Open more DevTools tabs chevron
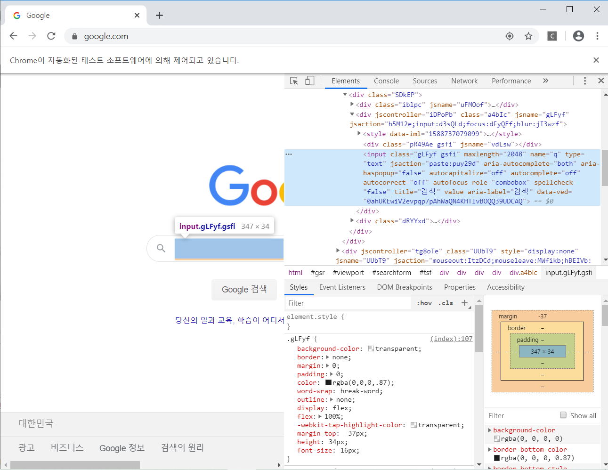The height and width of the screenshot is (470, 608). coord(545,81)
